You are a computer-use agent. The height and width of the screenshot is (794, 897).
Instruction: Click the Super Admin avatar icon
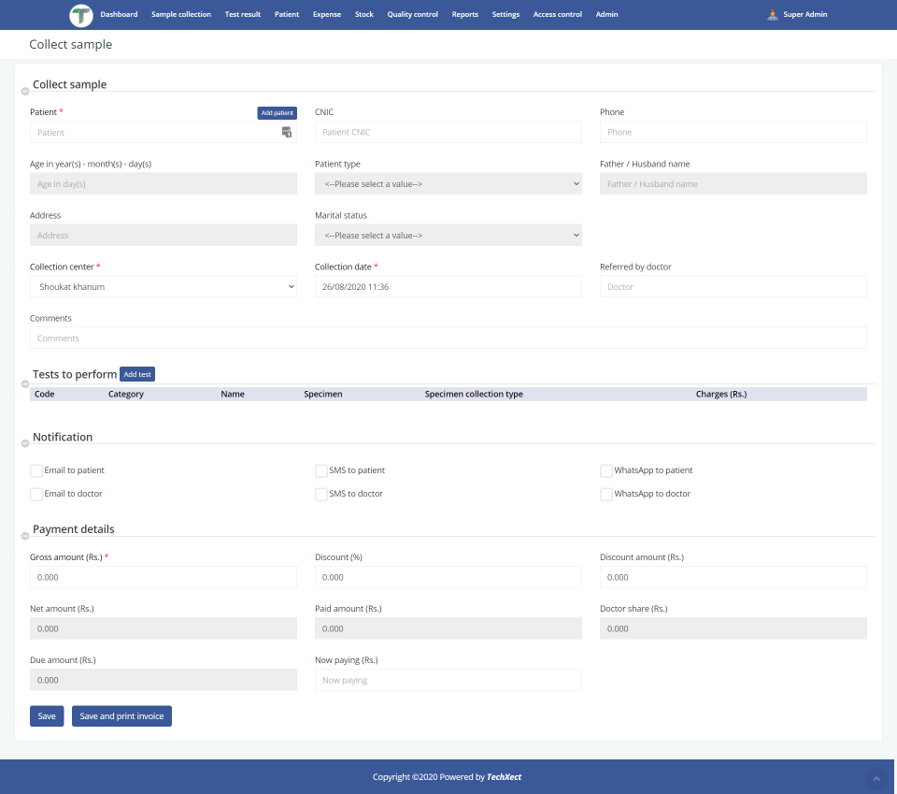773,14
